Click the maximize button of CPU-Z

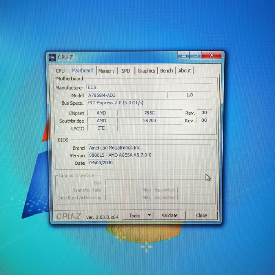tap(195, 55)
